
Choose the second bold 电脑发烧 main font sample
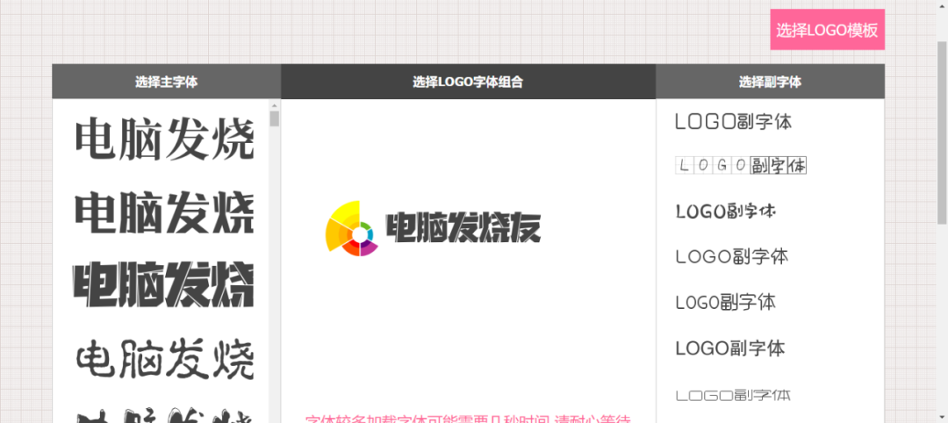pyautogui.click(x=164, y=212)
